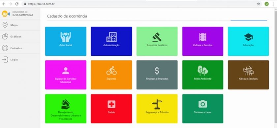
Task: Open the Saúde red cross tile
Action: coord(111,109)
